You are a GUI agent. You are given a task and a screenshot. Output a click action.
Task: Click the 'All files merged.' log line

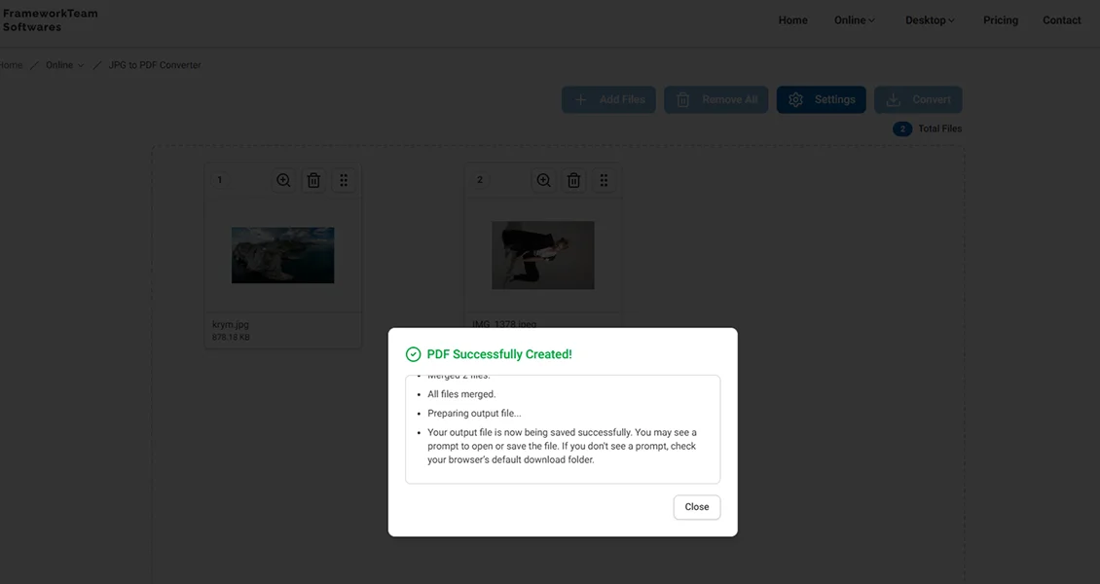click(461, 394)
